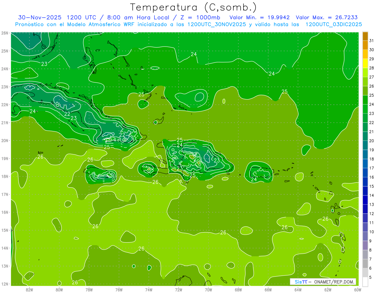Click the 1200UTC_03DIC2025 valid-until time text
The width and height of the screenshot is (380, 294).
pyautogui.click(x=334, y=24)
